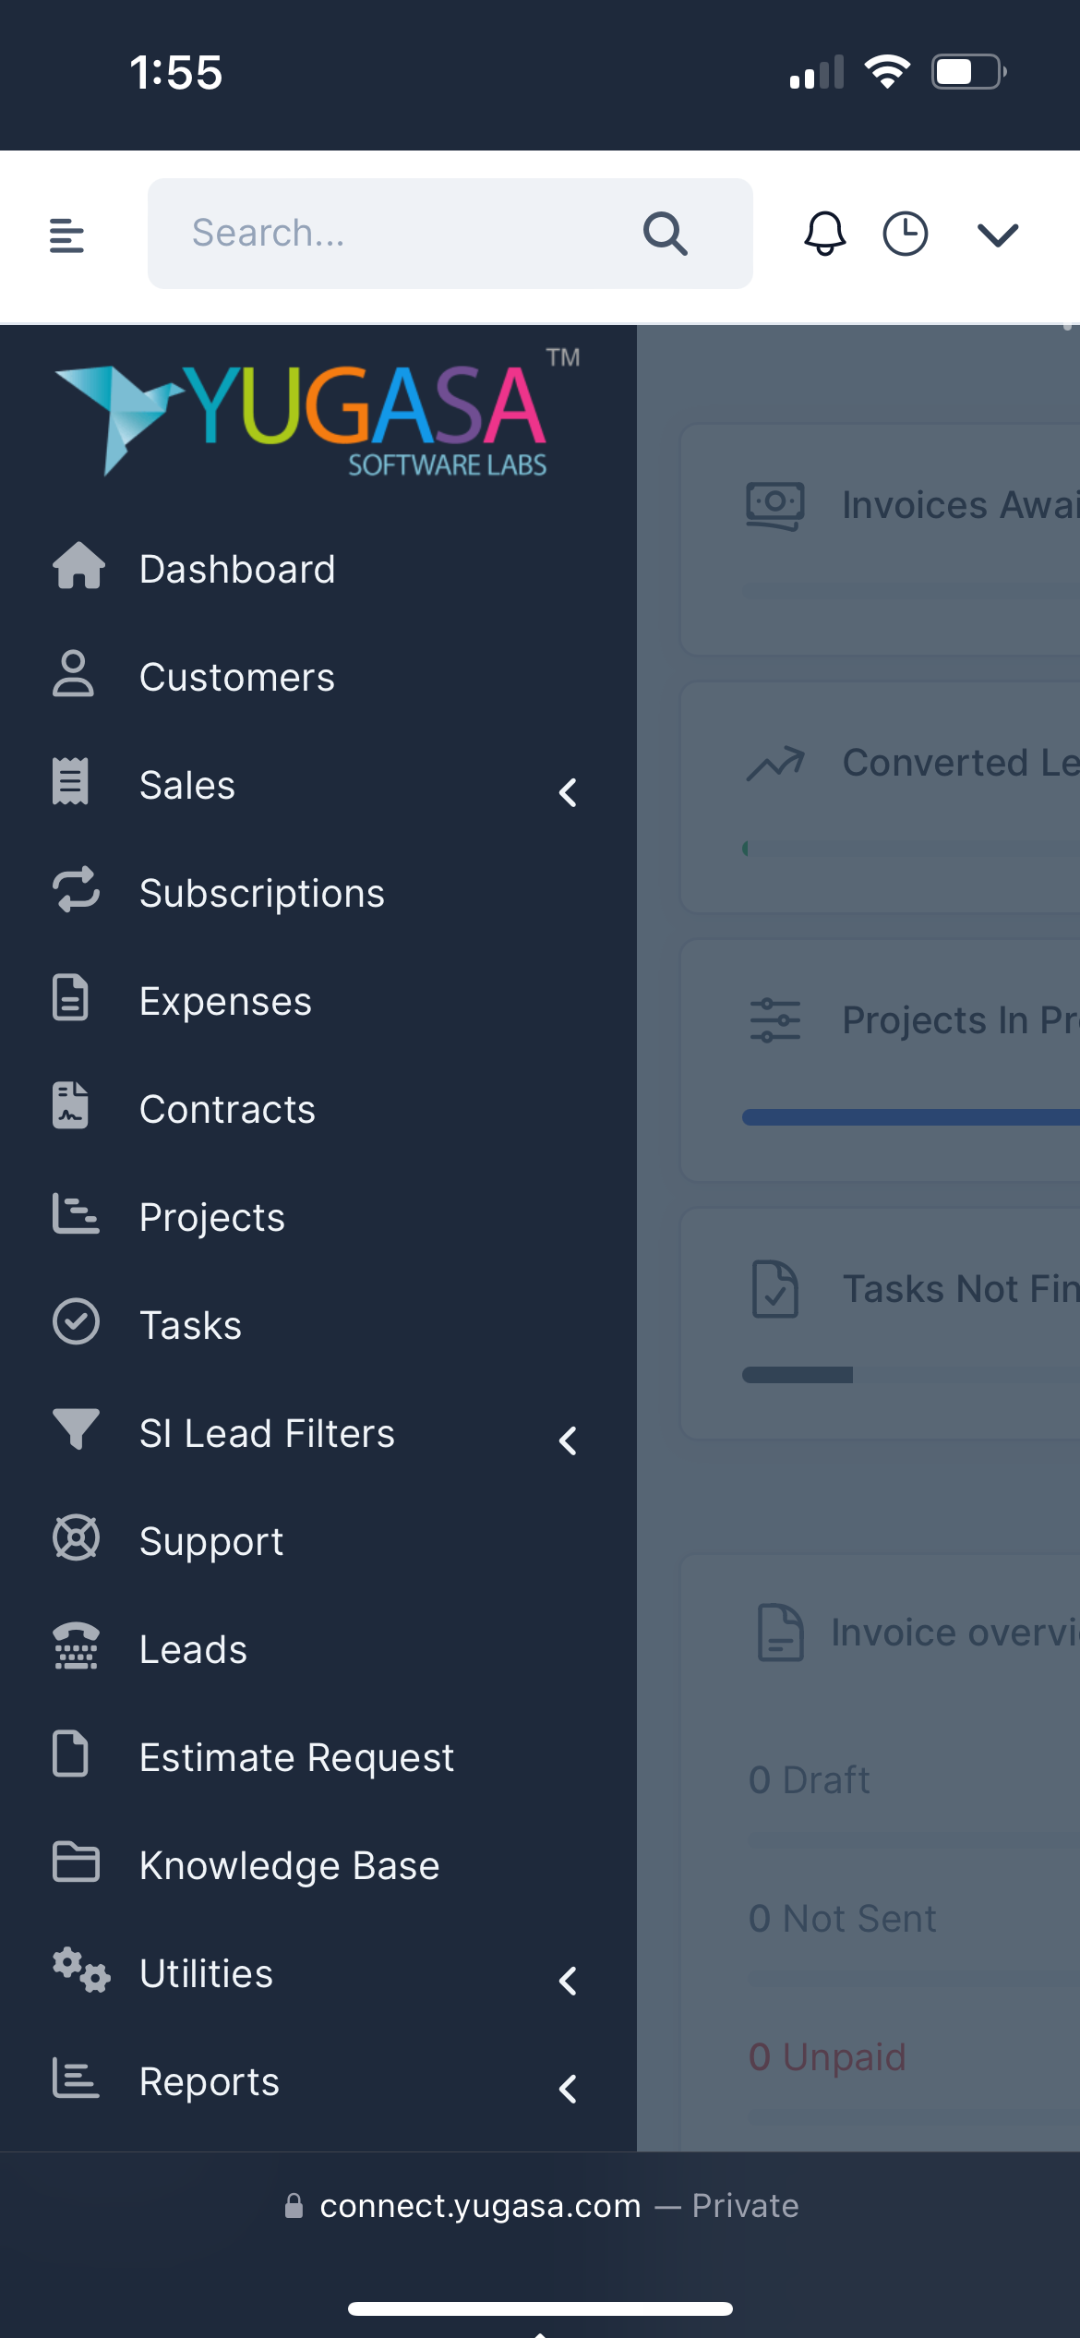Open the timesheet clock icon

(x=906, y=234)
